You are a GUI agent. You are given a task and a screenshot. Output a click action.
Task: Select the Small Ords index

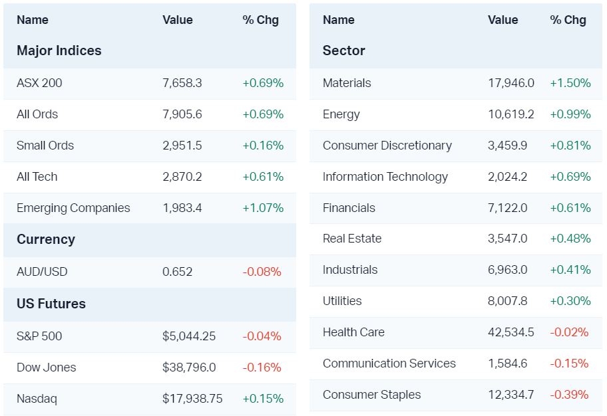click(x=45, y=146)
